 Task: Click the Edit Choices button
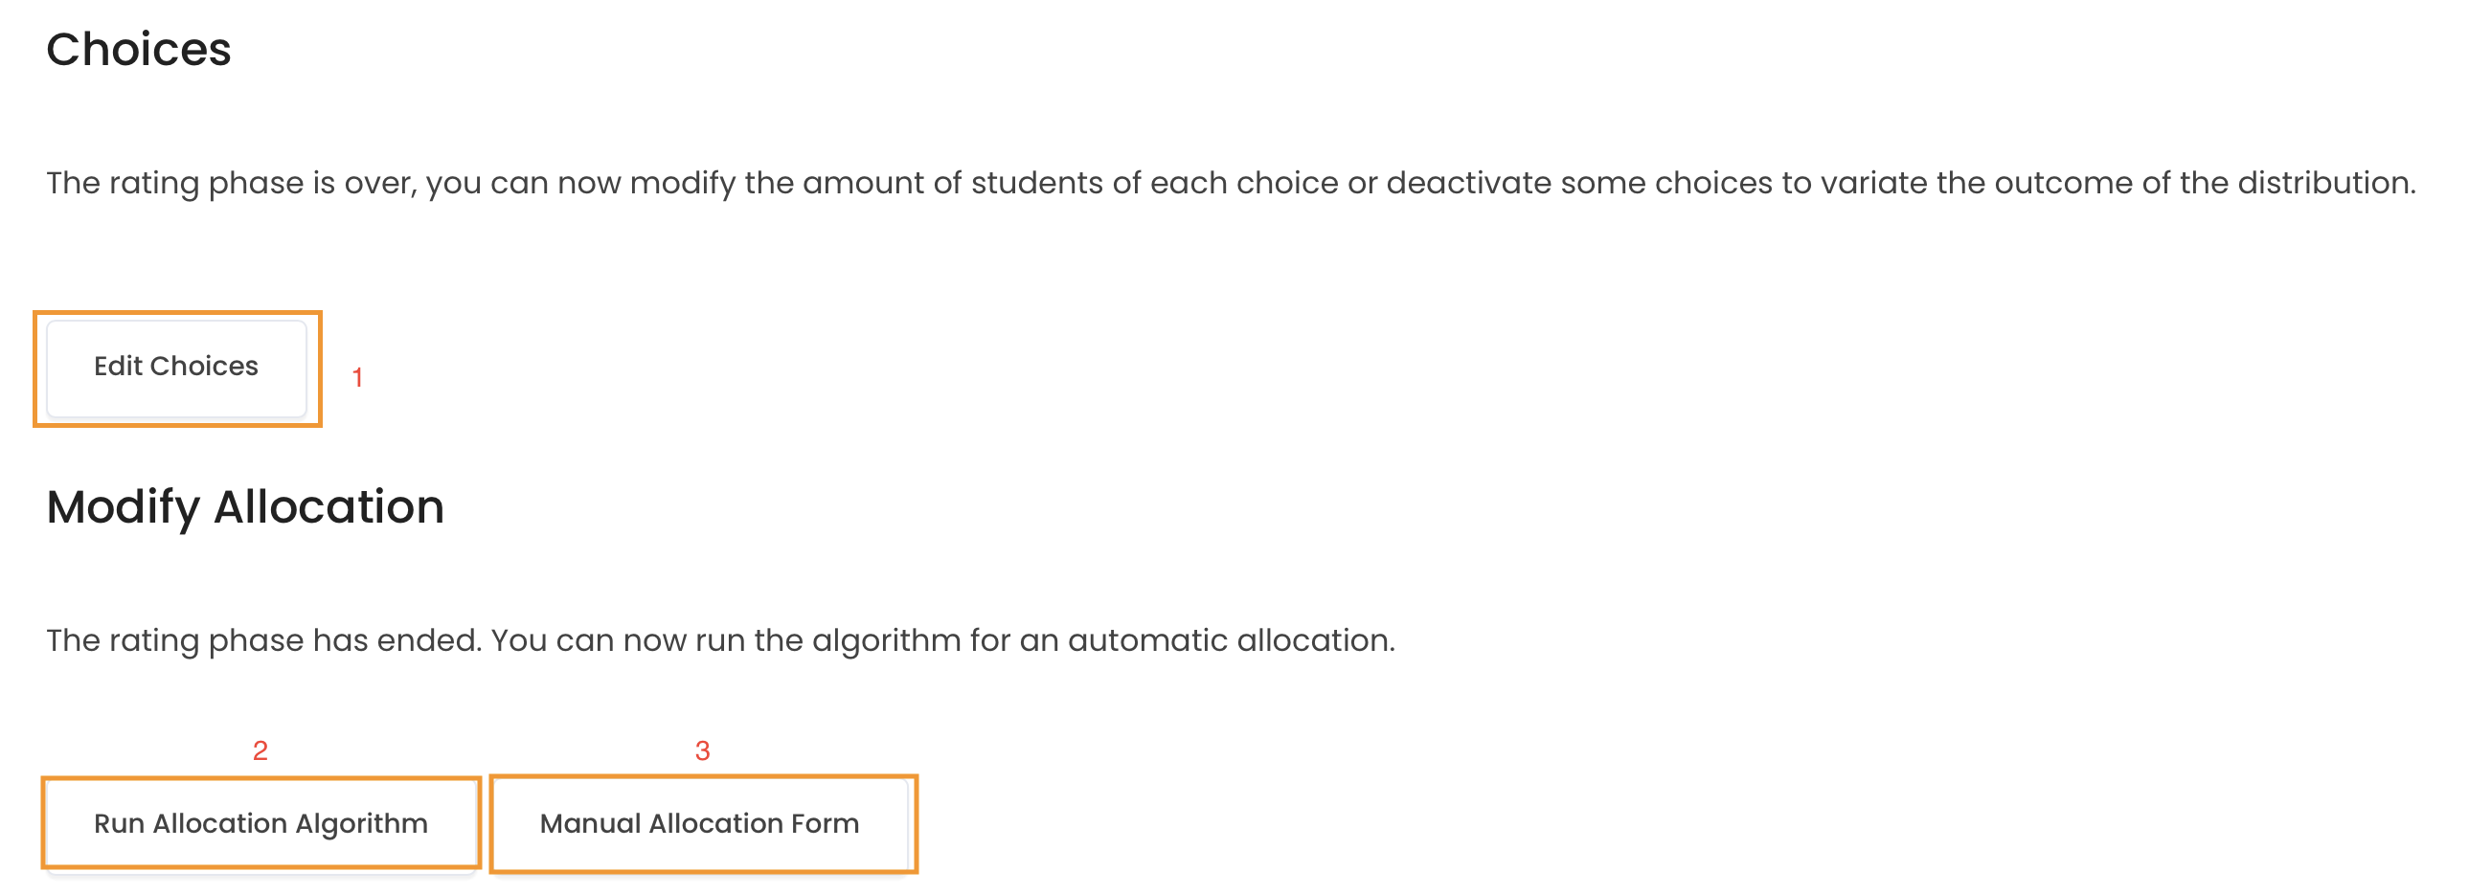coord(176,368)
